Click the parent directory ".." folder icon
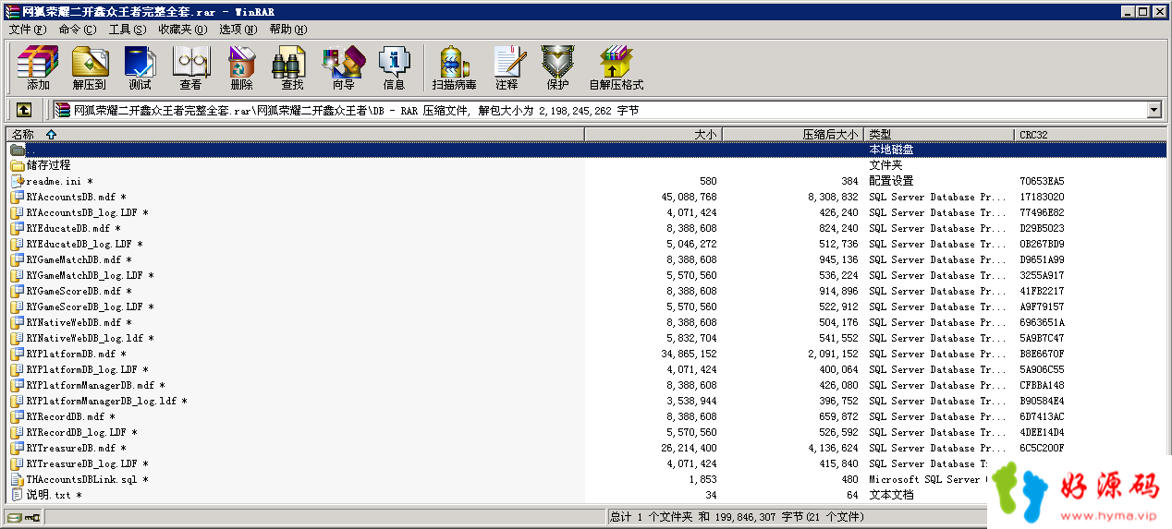Screen dimensions: 1172x529 click(x=18, y=150)
